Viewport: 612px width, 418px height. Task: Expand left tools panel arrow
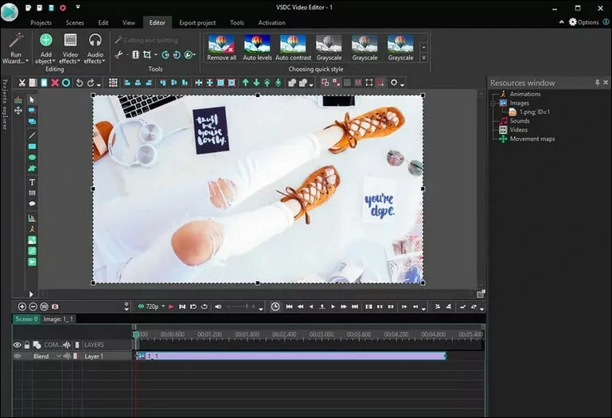(x=31, y=294)
